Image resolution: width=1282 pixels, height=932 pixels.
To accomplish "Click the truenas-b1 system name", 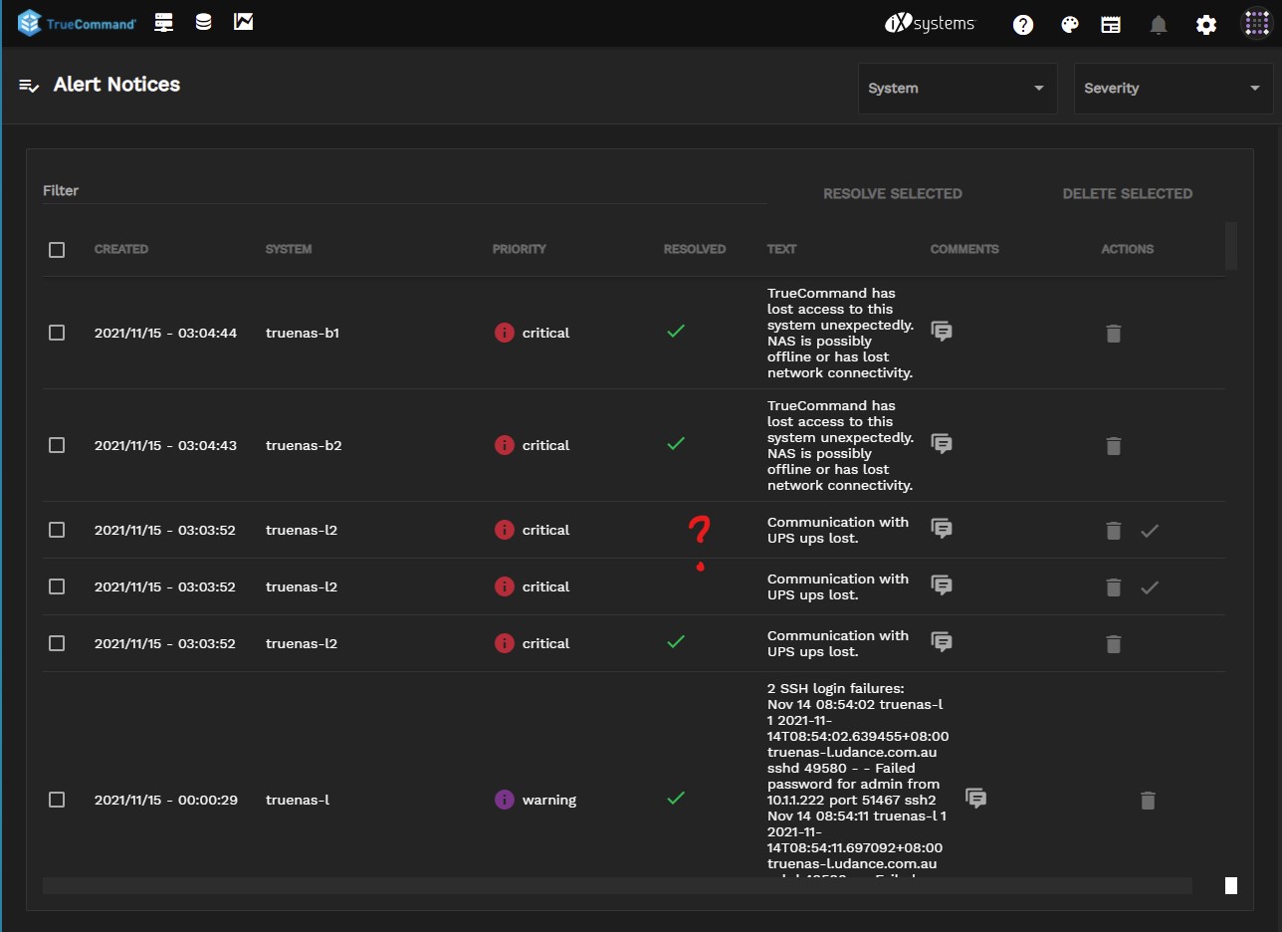I will 303,333.
